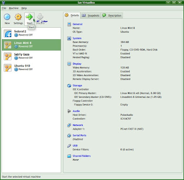Screen dimensions: 184x180
Task: Click the Base Memory 384 MB value
Action: [125, 42]
